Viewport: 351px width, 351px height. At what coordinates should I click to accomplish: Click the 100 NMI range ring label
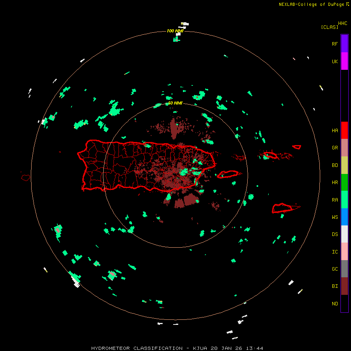point(175,31)
